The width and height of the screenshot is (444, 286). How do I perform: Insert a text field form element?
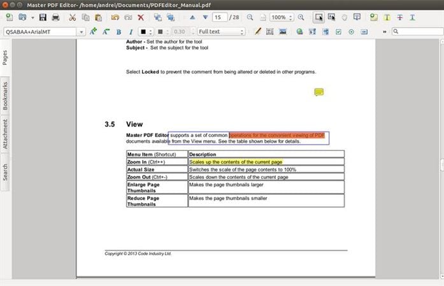click(x=312, y=32)
